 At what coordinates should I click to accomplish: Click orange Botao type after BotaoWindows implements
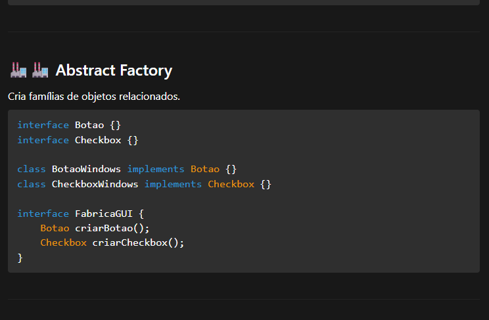pos(205,169)
